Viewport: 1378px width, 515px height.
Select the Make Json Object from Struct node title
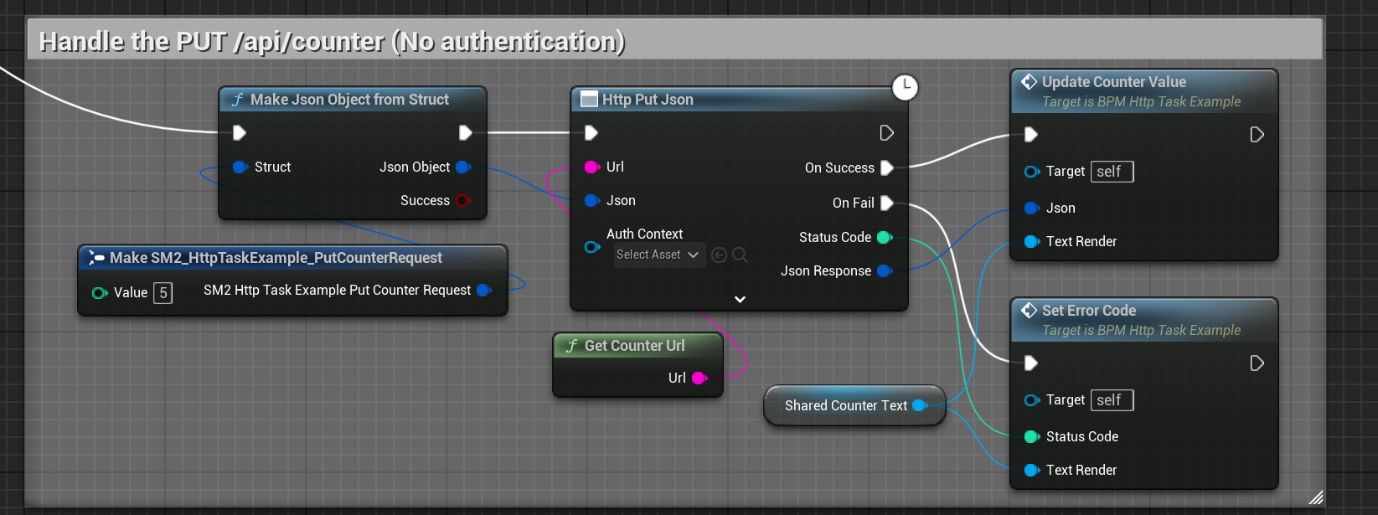[349, 100]
